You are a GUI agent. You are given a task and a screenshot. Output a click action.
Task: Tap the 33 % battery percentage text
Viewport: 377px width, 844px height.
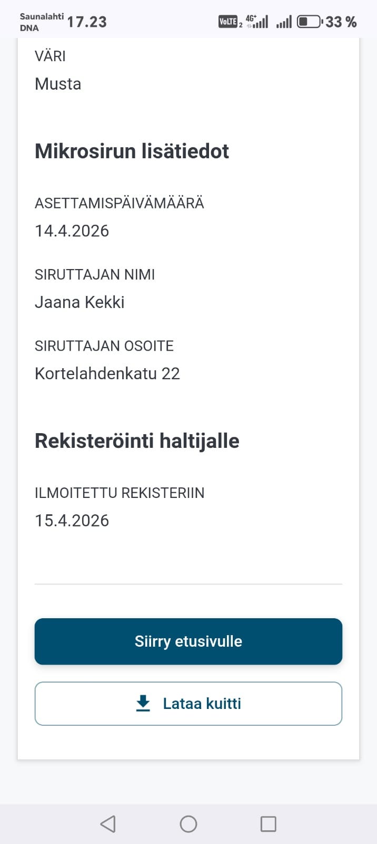[x=341, y=22]
